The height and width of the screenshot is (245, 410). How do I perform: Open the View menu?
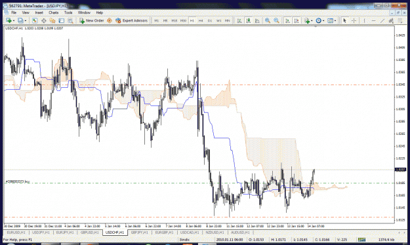26,12
